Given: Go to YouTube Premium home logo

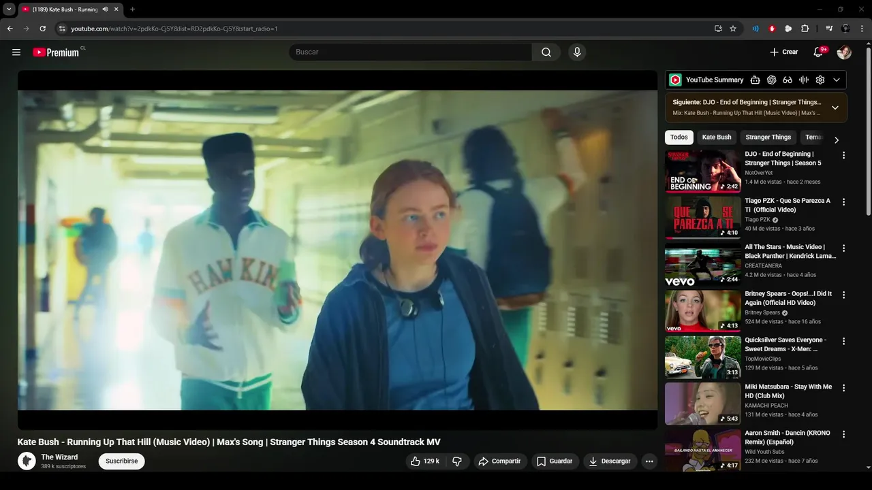Looking at the screenshot, I should (x=56, y=52).
